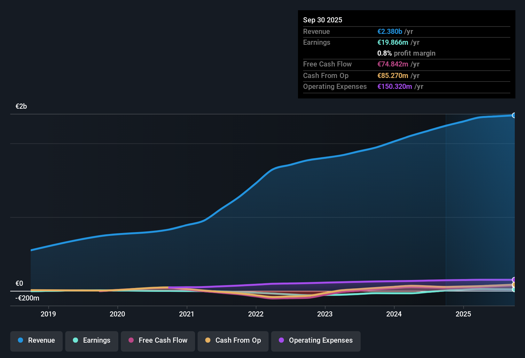
Task: Click the Operating Expenses legend button
Action: [316, 340]
